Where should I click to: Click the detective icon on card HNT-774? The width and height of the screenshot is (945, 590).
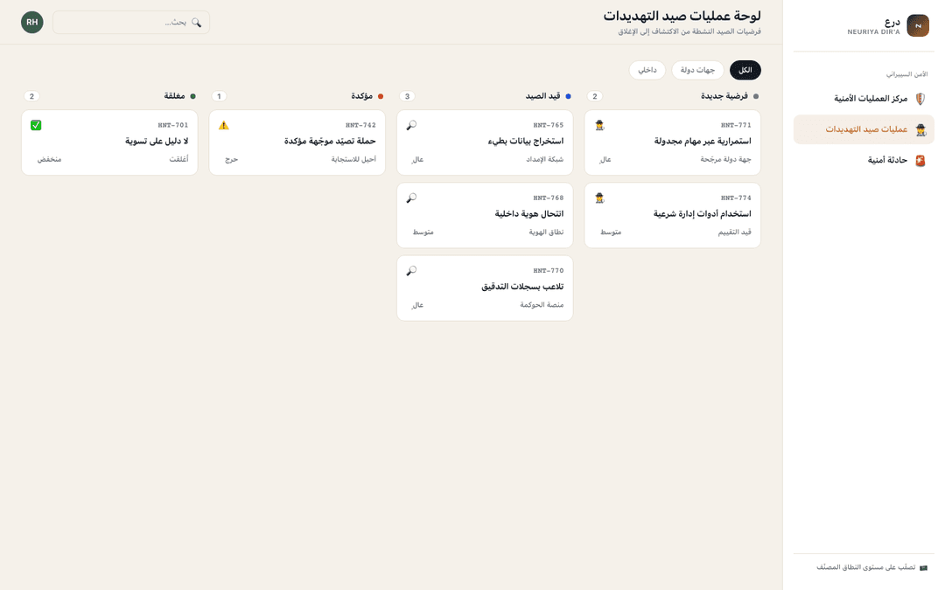coord(599,198)
